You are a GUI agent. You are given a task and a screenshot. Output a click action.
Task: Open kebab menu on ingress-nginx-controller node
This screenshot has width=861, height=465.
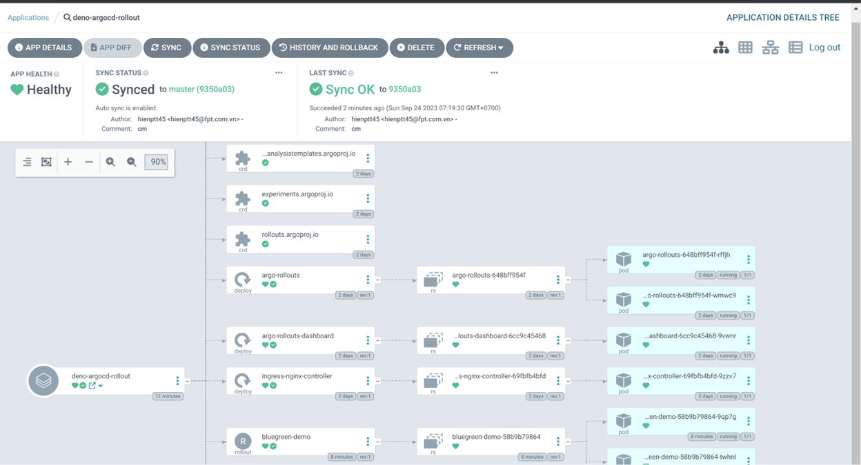[x=368, y=381]
